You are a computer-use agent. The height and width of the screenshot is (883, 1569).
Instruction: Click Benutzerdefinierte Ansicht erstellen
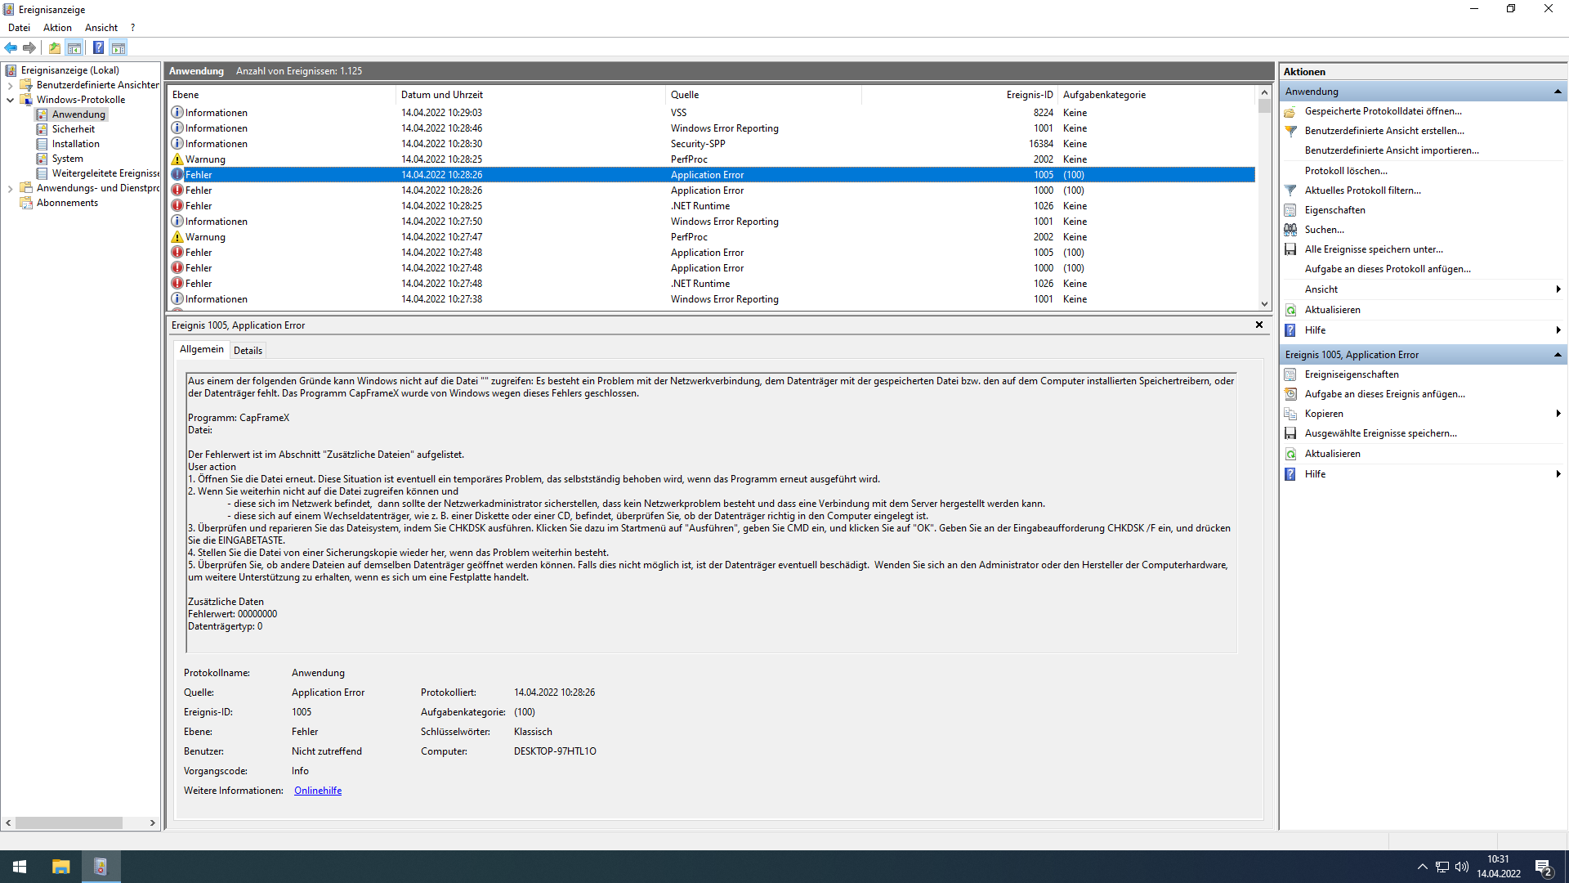[x=1384, y=131]
